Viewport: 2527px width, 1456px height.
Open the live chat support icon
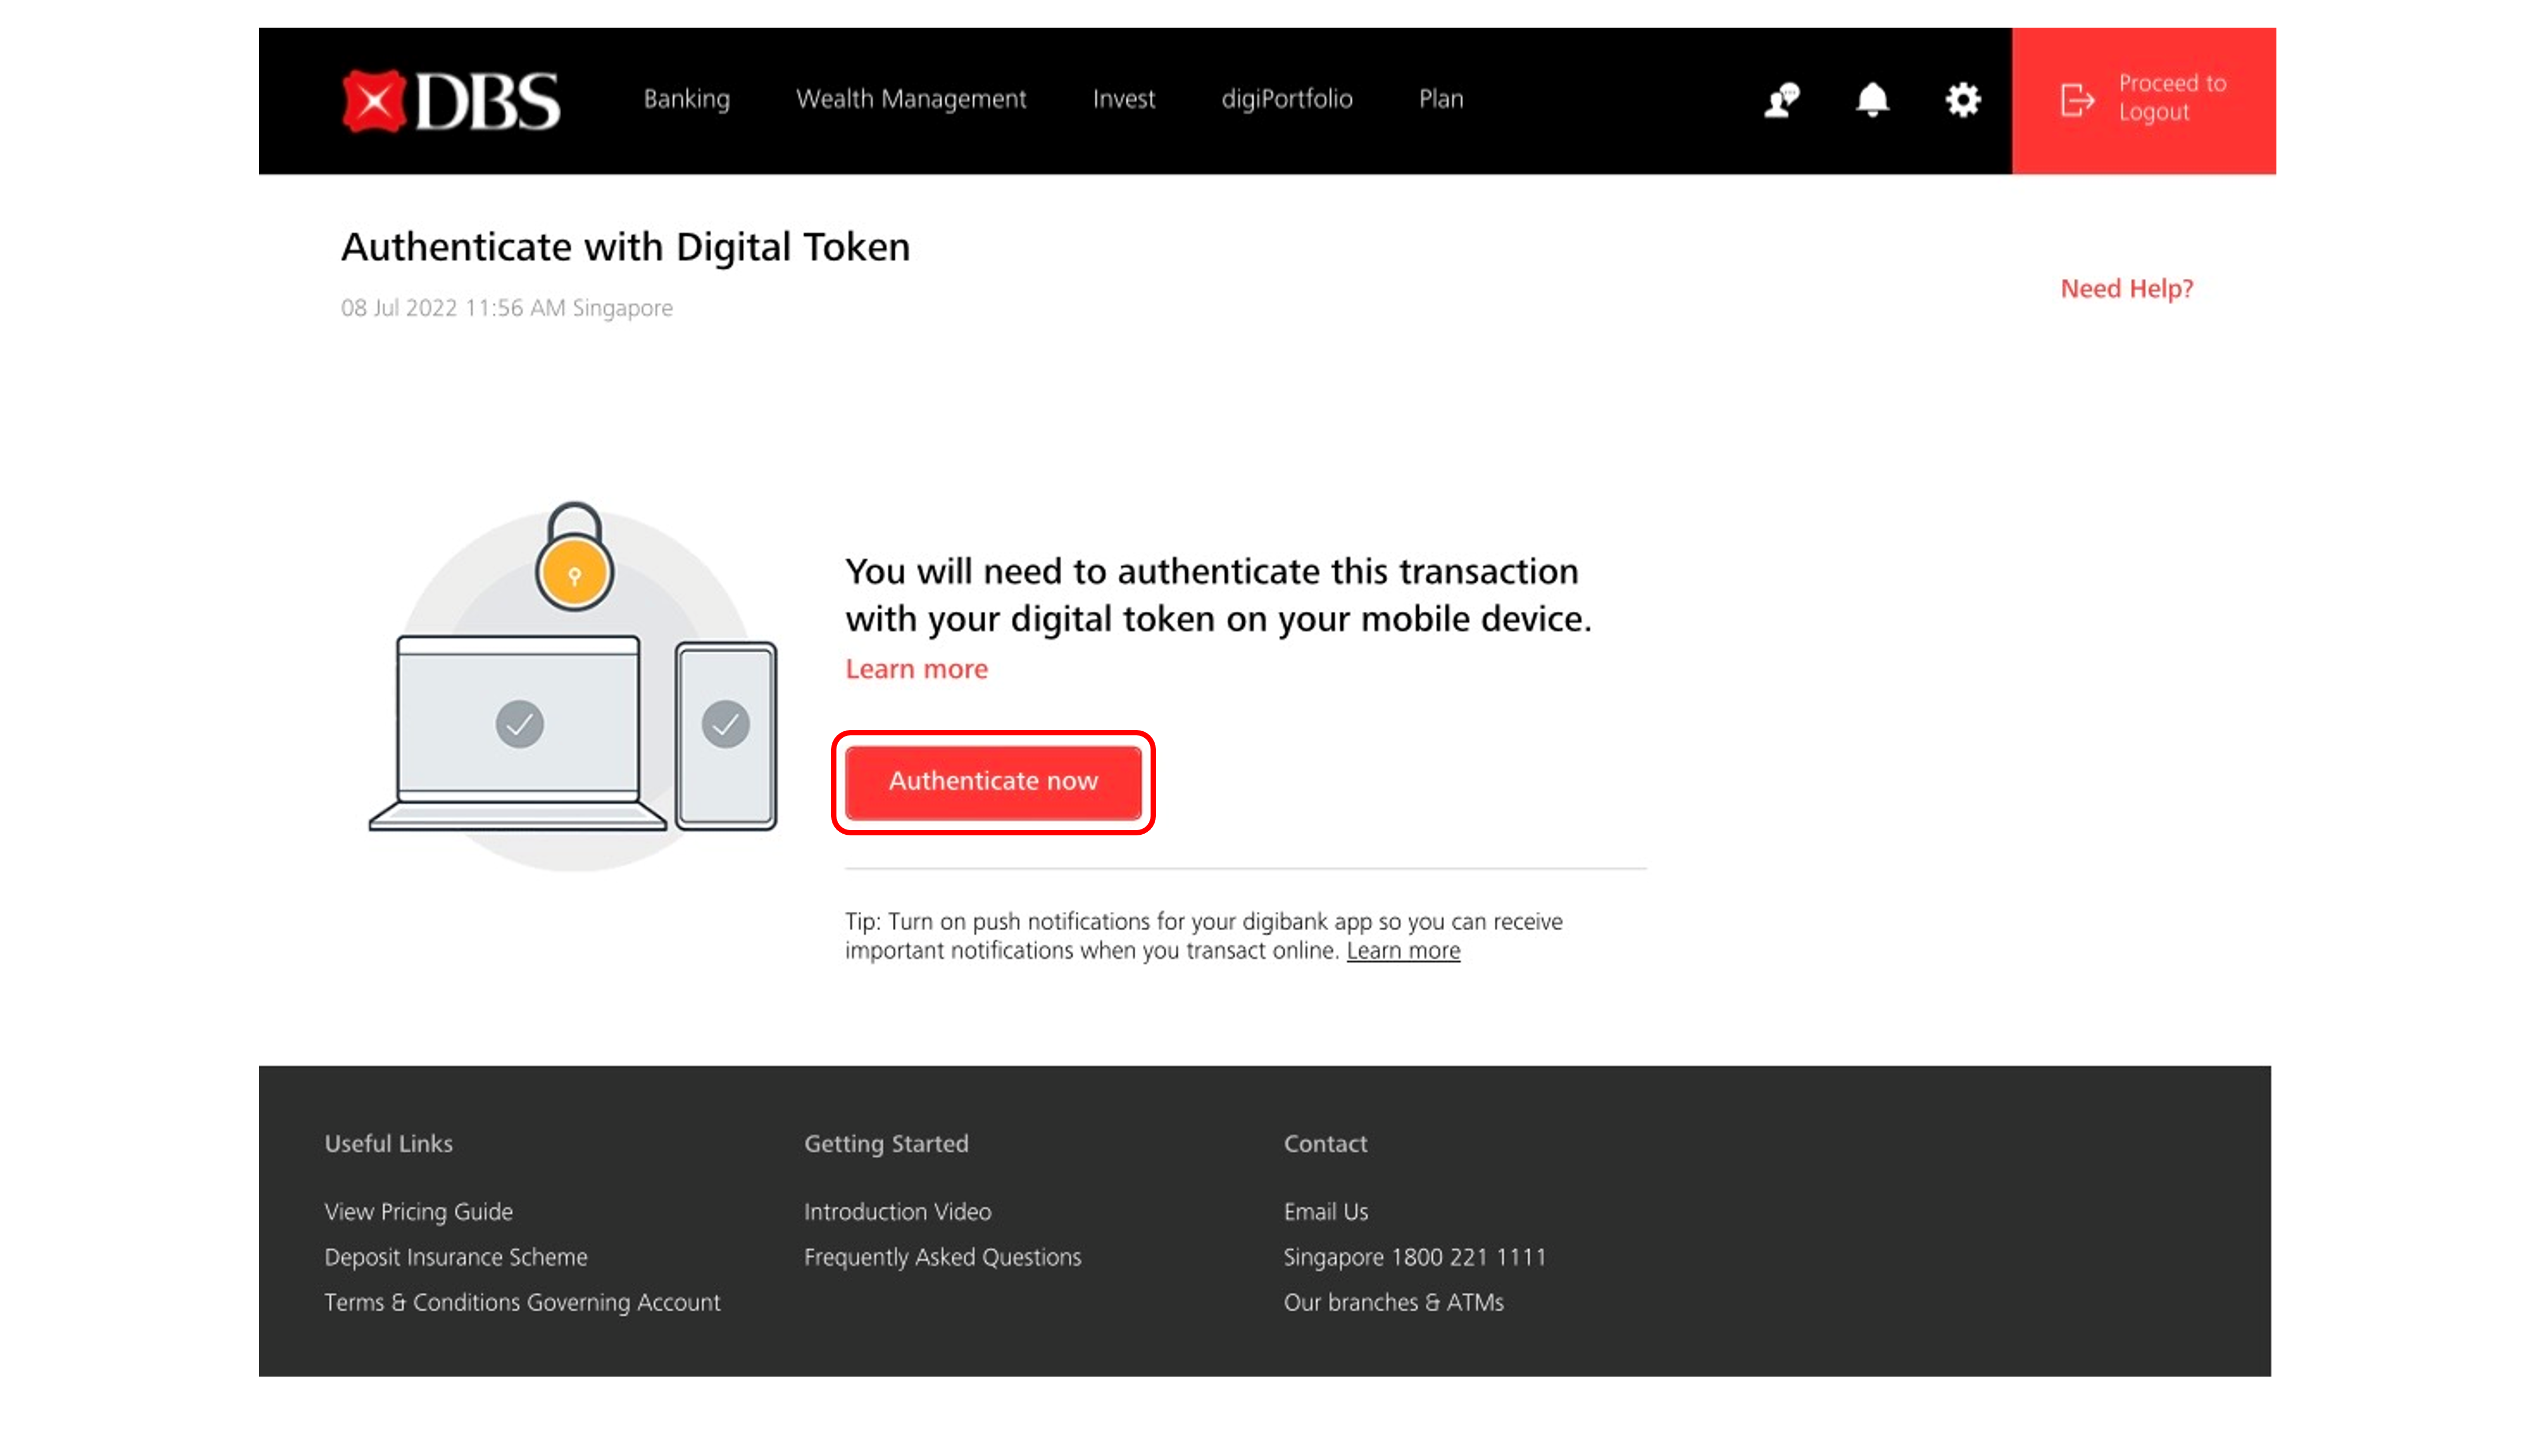pos(1781,100)
